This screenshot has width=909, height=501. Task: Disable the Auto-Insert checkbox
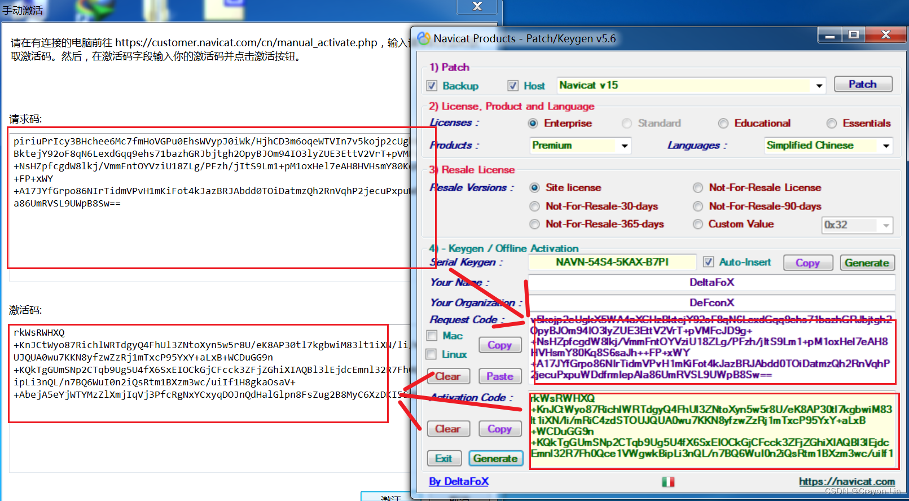pos(709,262)
